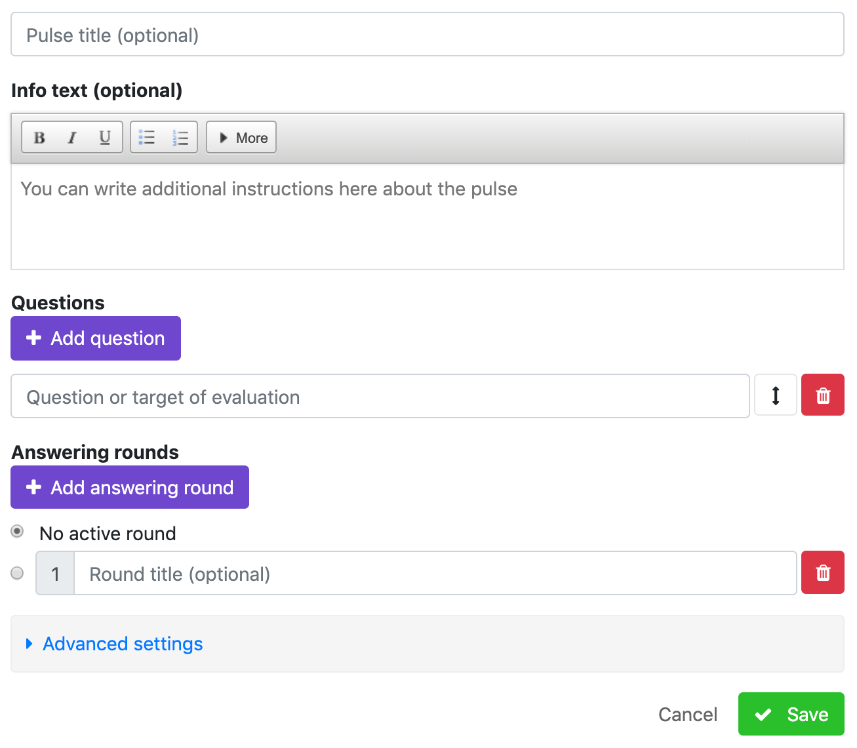Insert a bulleted list

[x=147, y=138]
